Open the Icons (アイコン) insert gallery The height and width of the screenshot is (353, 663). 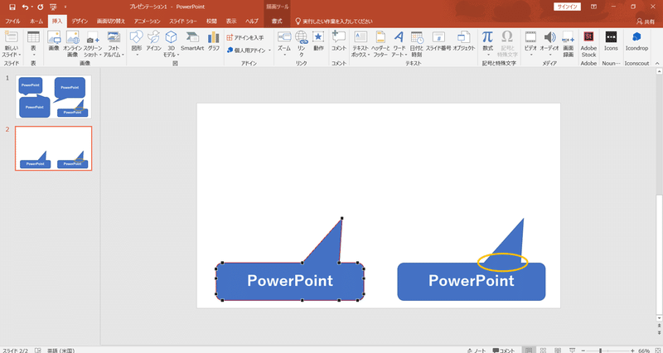pyautogui.click(x=154, y=41)
